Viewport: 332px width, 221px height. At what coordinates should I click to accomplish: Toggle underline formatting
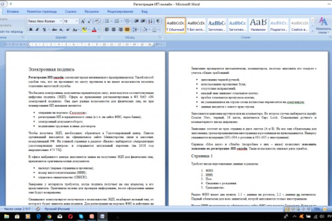[44, 29]
